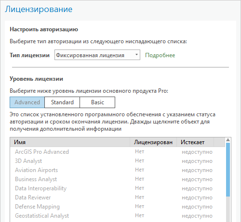
Task: Click the недоступно value for ArcGIS Pro Advanced
Action: coord(197,152)
